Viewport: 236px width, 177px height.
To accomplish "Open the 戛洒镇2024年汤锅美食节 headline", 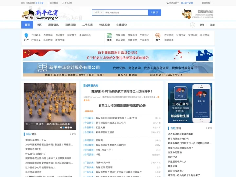I will pyautogui.click(x=122, y=91).
